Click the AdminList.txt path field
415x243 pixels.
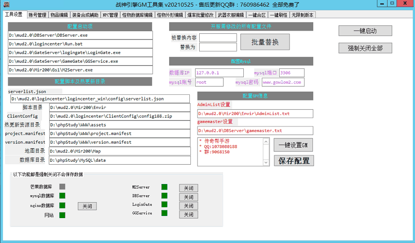point(255,113)
